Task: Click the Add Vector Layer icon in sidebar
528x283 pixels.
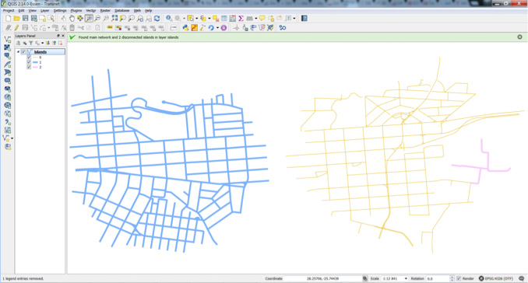Action: [7, 39]
